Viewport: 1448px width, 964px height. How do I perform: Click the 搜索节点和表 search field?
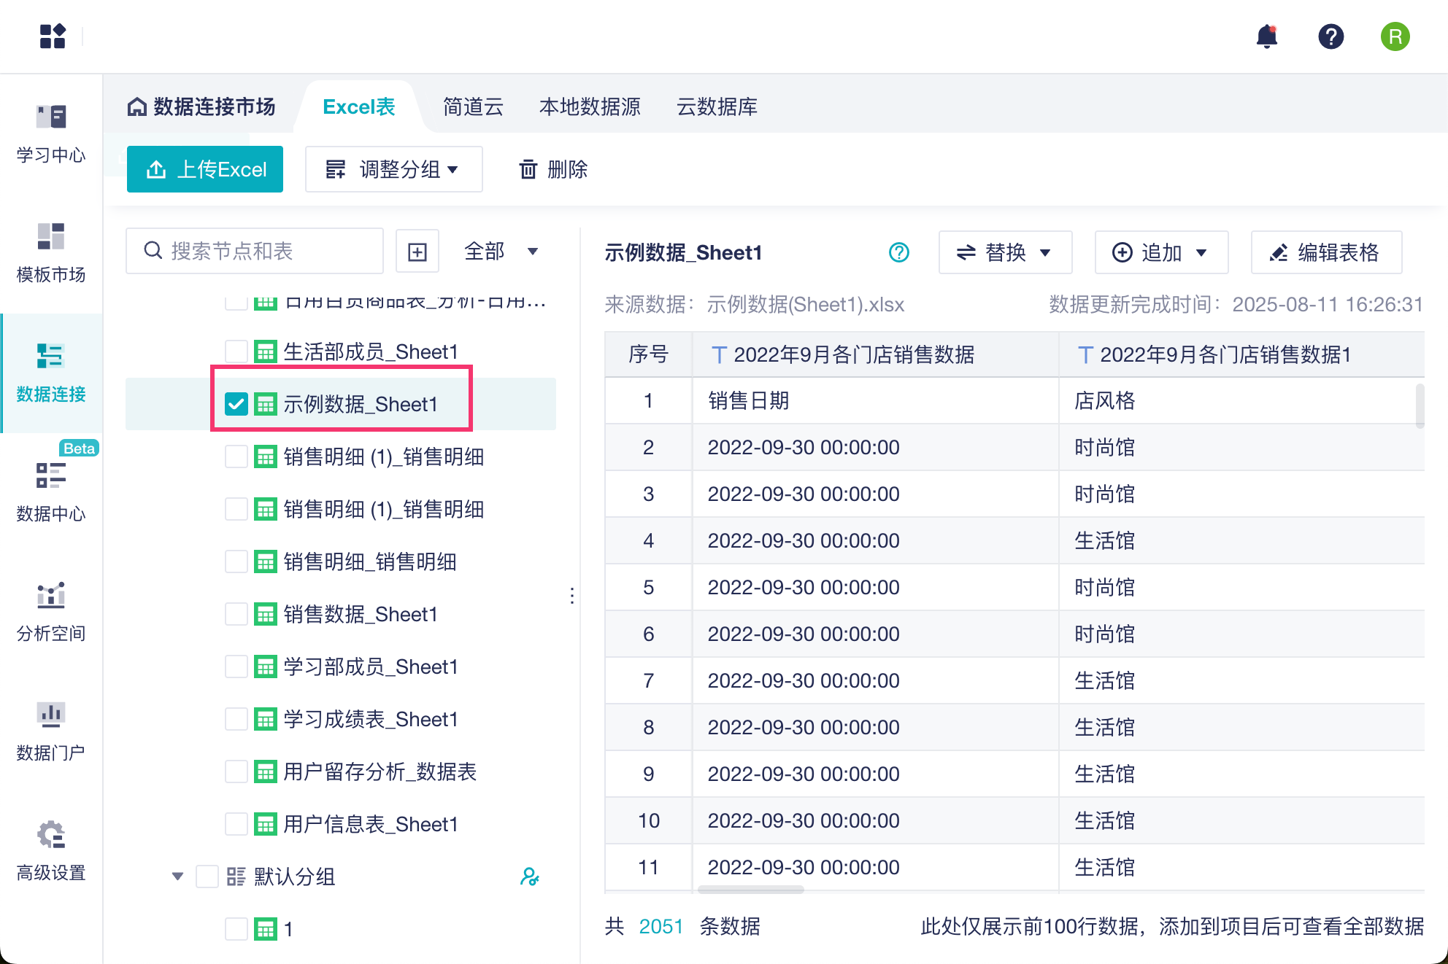(255, 252)
